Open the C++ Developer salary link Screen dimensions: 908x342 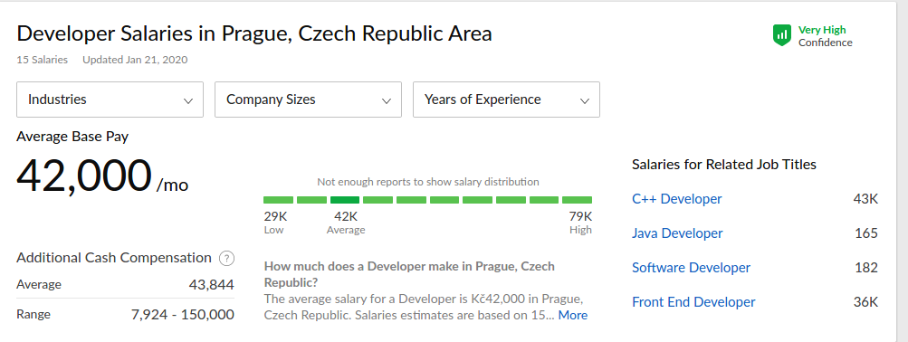pos(677,199)
